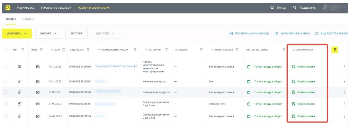Screen dimensions: 350x127
Task: Click product code 04680883721566
Action: (80, 92)
